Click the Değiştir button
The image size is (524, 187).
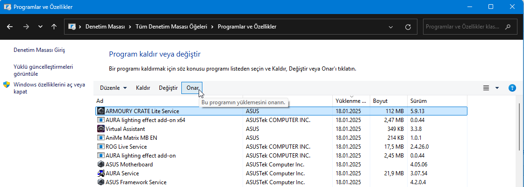click(x=168, y=88)
